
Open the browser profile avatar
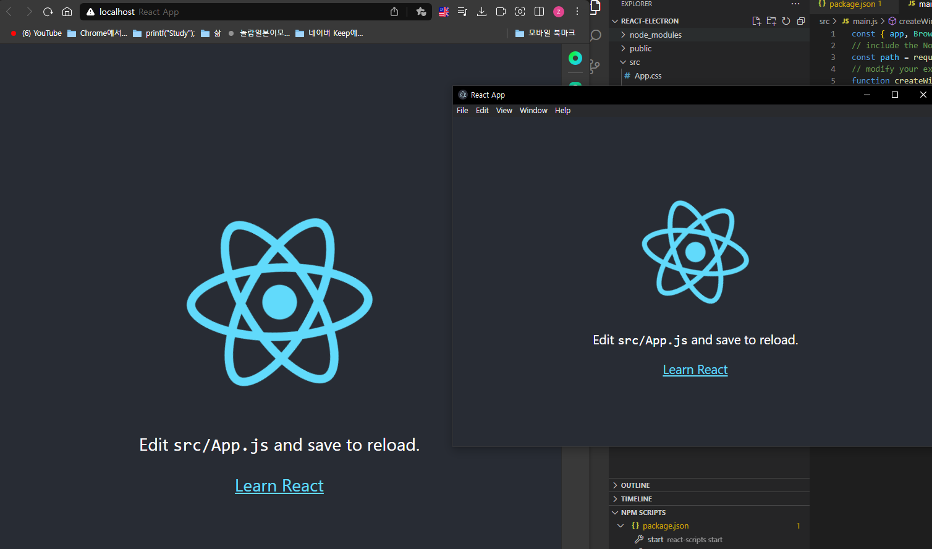pyautogui.click(x=559, y=12)
